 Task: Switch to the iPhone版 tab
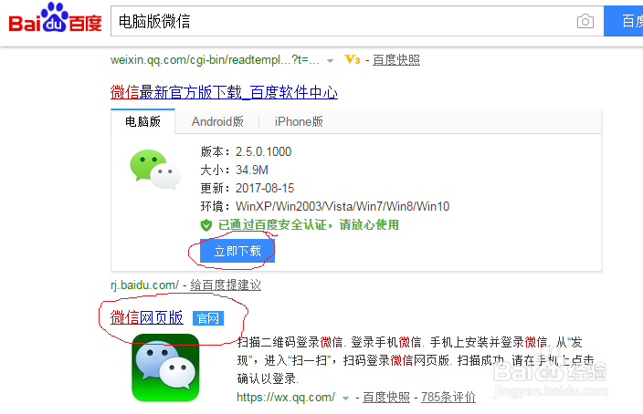(x=299, y=121)
